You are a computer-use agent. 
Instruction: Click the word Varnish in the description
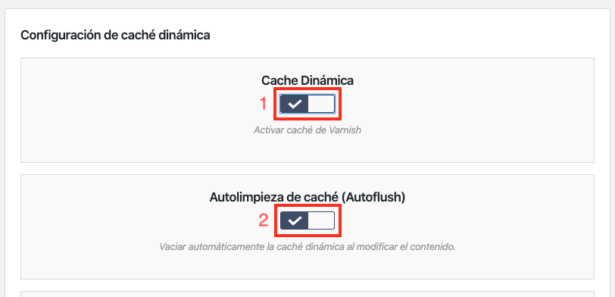coord(346,130)
